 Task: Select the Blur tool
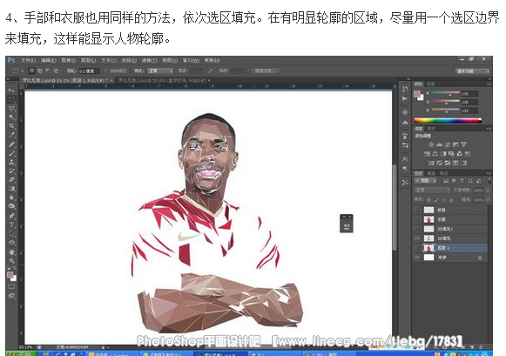pyautogui.click(x=11, y=198)
